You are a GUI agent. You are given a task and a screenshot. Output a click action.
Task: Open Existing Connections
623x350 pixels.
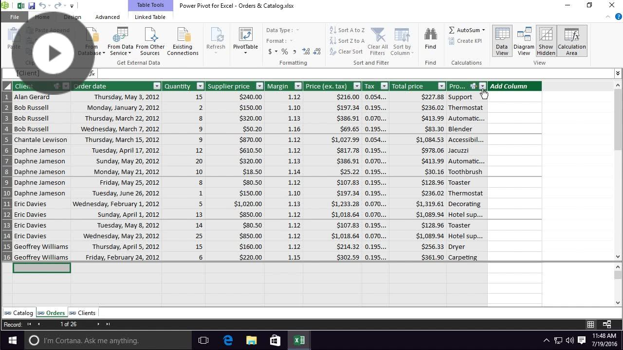coord(183,42)
